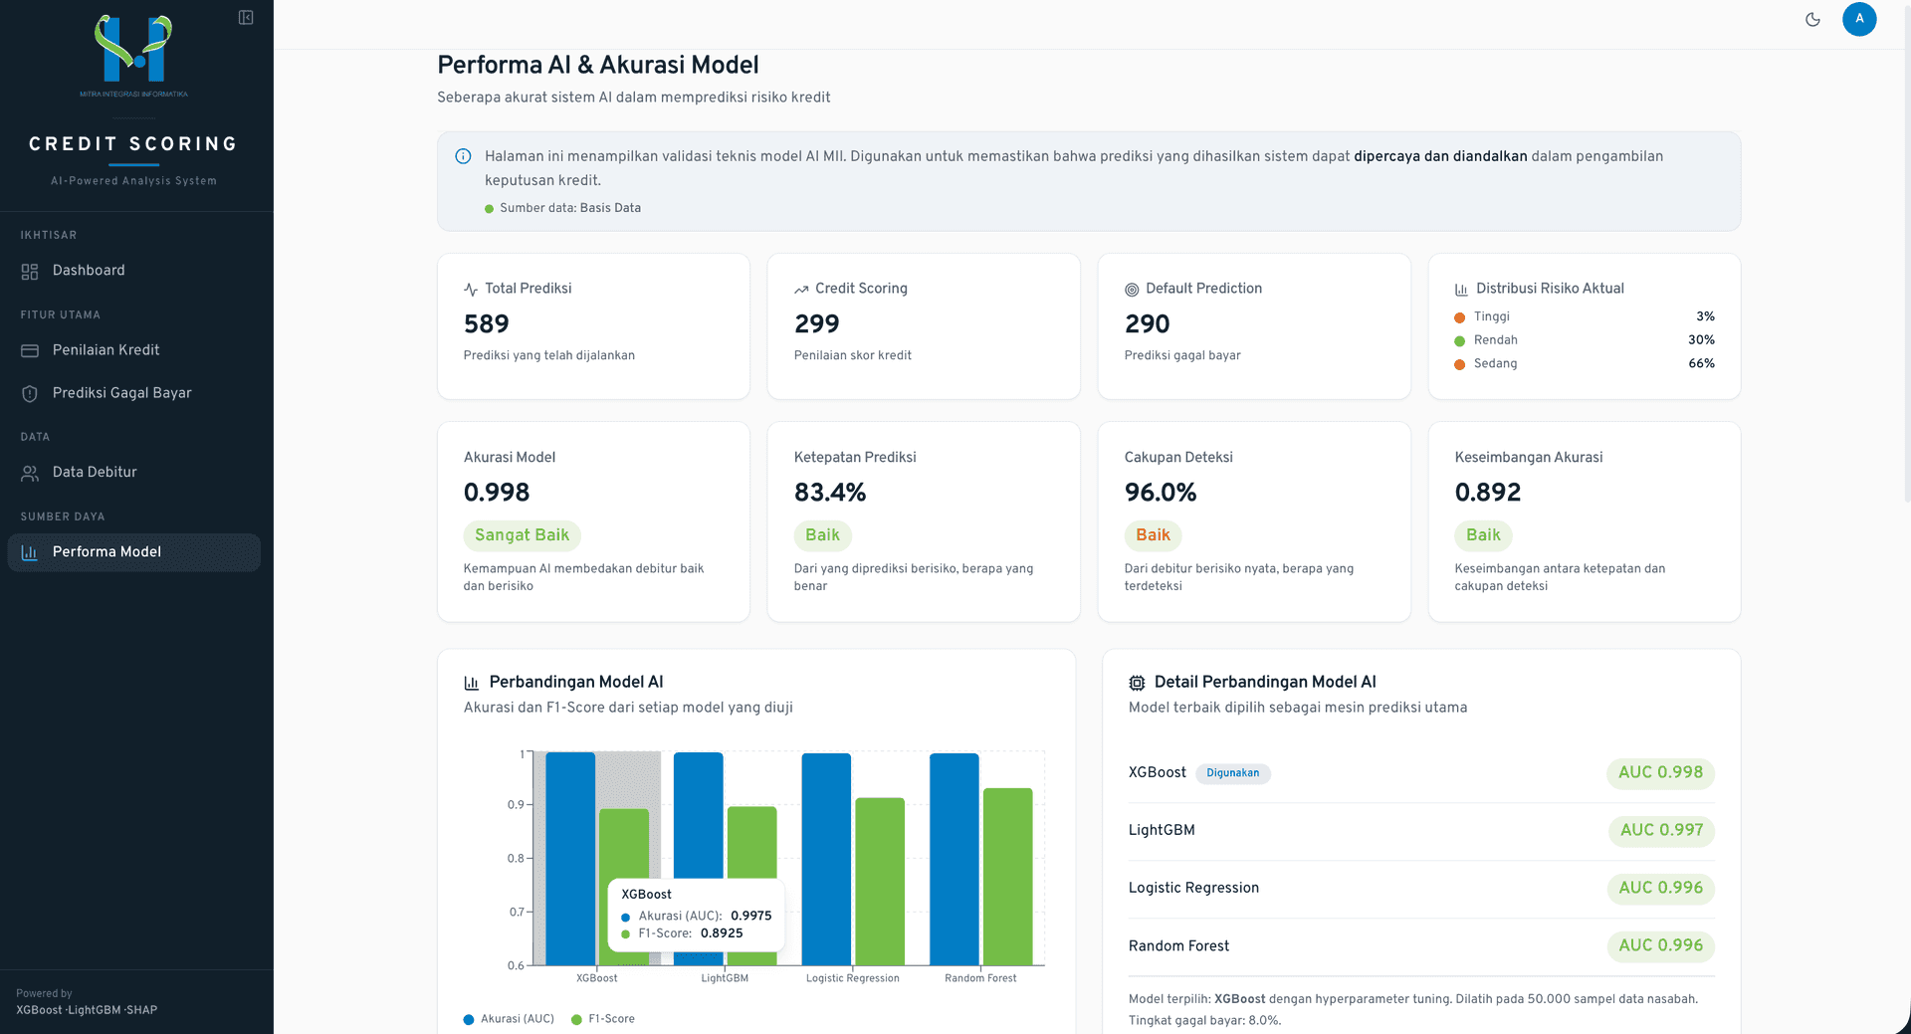Click the Data Debitur users icon
This screenshot has height=1034, width=1911.
(x=30, y=473)
